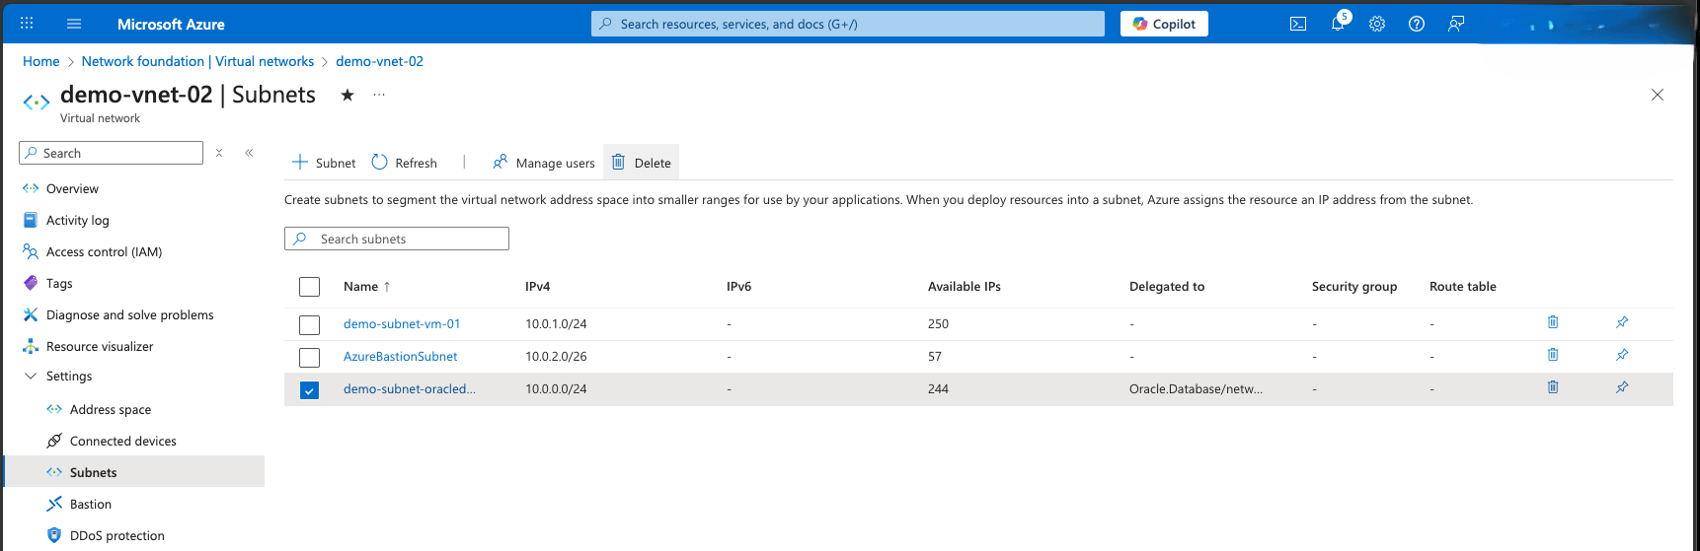Click the 10.0.2.0/26 IPv4 cell

[556, 357]
